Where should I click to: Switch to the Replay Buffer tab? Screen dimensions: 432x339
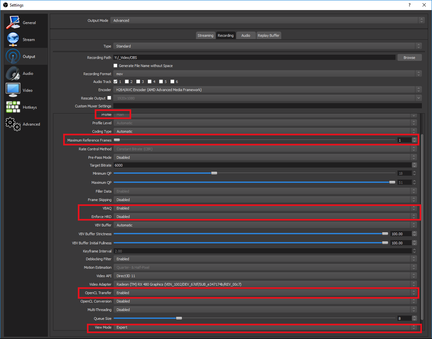[x=268, y=36]
